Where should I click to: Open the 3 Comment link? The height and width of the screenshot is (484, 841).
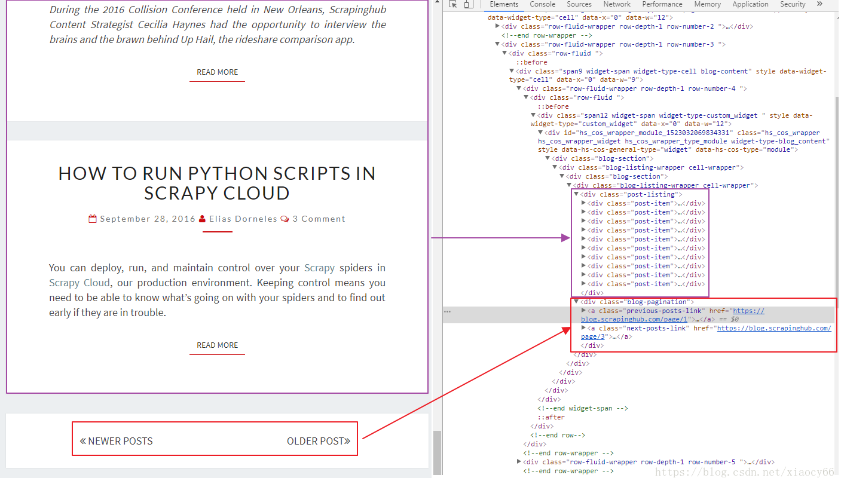coord(319,219)
